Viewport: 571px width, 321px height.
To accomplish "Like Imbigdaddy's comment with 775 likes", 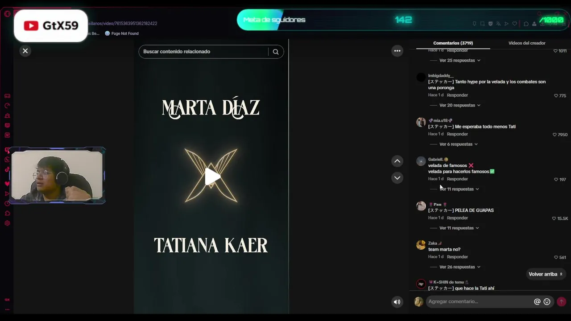I will (556, 96).
